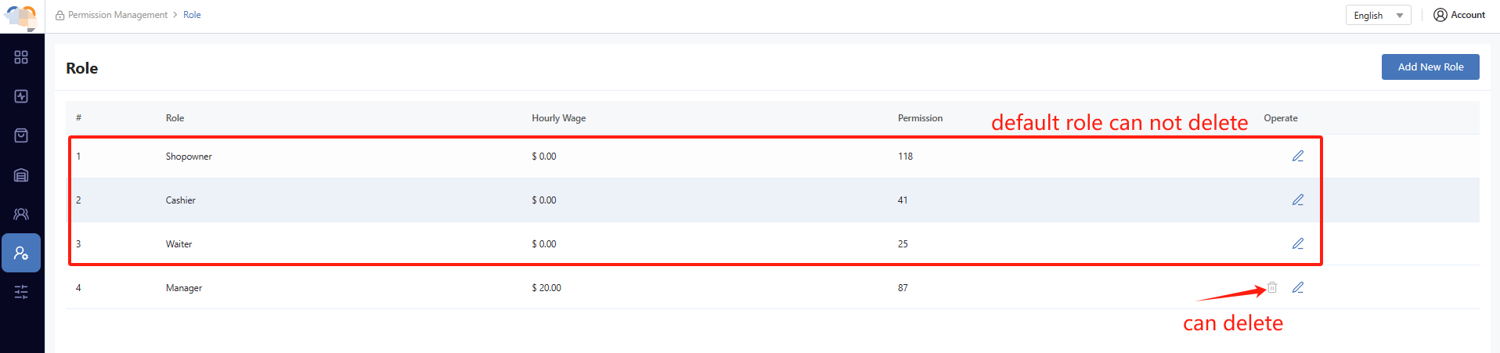
Task: Open the sliders settings icon in sidebar
Action: coord(21,292)
